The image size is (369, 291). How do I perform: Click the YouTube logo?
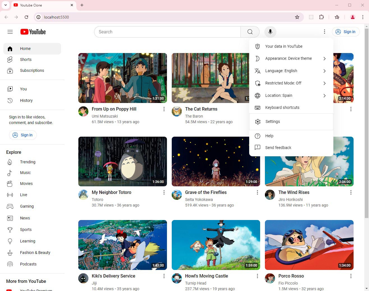pos(33,32)
